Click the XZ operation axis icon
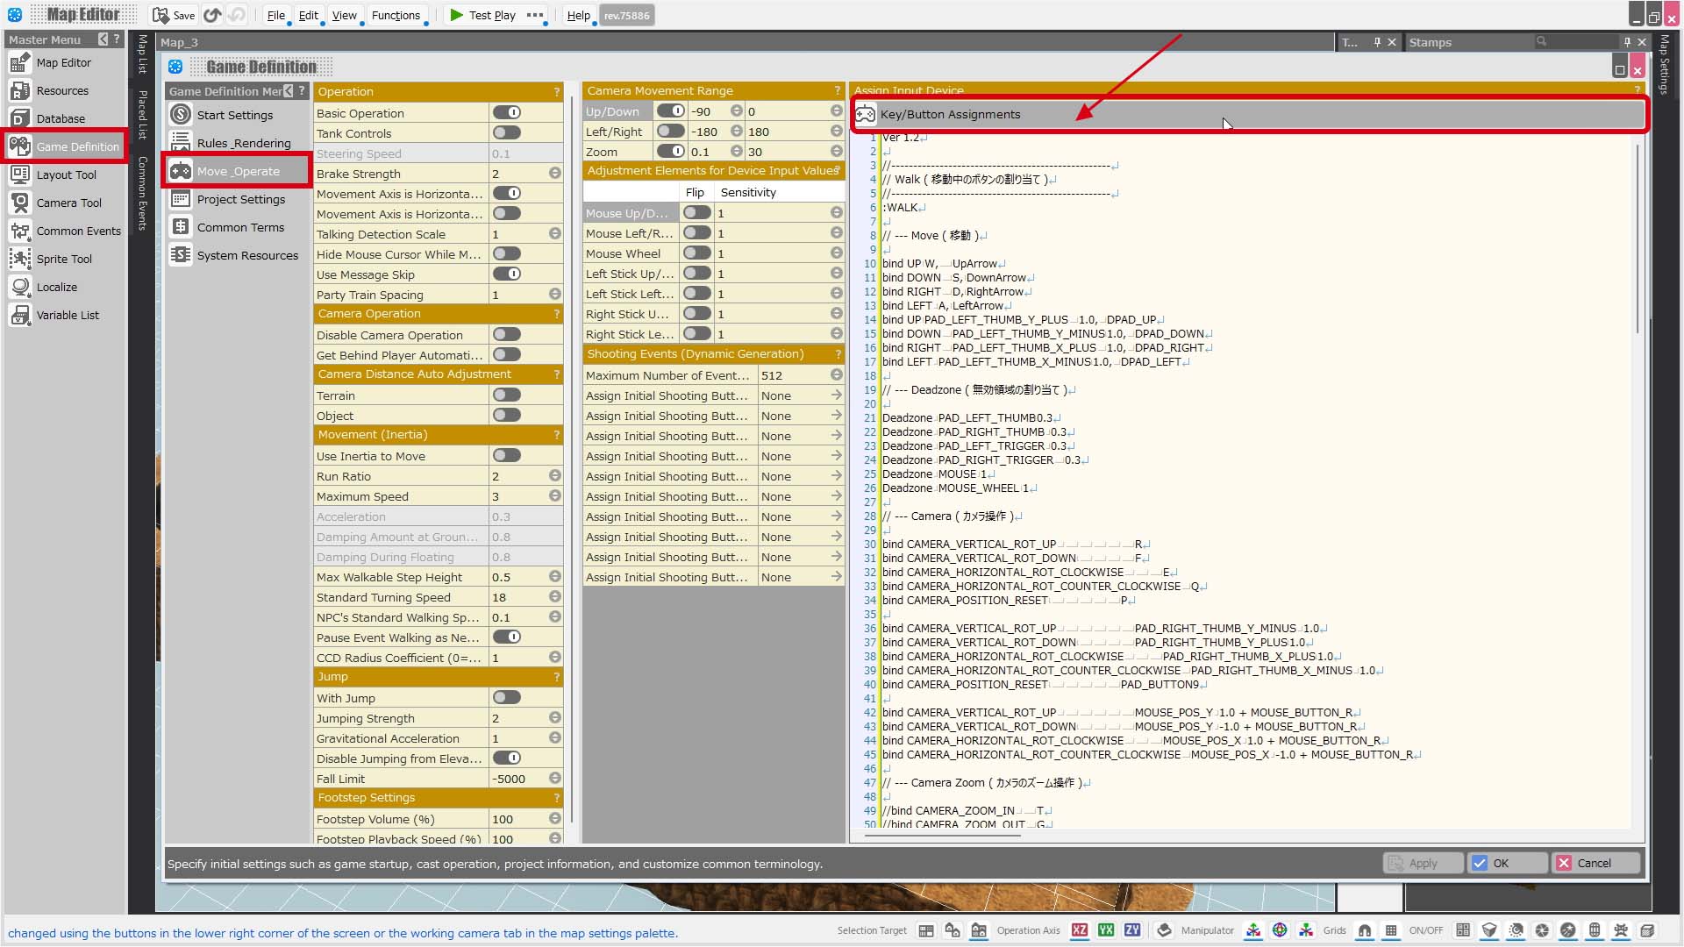This screenshot has height=947, width=1684. click(x=1080, y=930)
